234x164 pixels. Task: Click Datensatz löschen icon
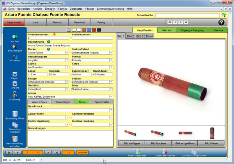tap(165, 152)
